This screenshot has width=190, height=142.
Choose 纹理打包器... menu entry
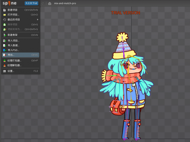(x=21, y=61)
